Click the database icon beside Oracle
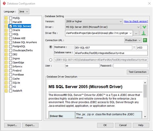This screenshot has height=131, width=153. tap(6, 30)
